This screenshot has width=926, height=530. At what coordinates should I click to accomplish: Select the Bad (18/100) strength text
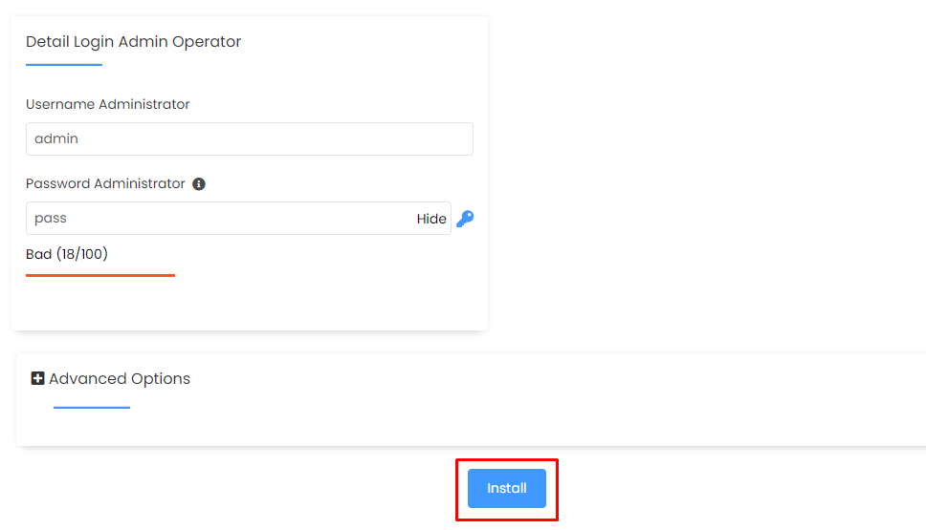(67, 254)
